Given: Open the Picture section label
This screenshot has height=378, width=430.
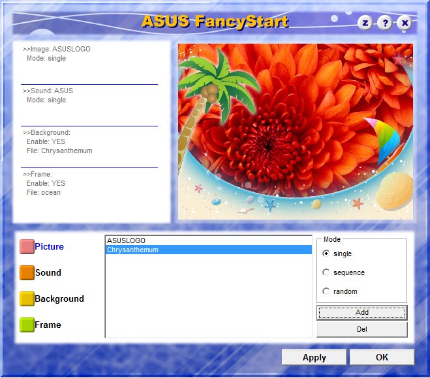Looking at the screenshot, I should pos(49,246).
